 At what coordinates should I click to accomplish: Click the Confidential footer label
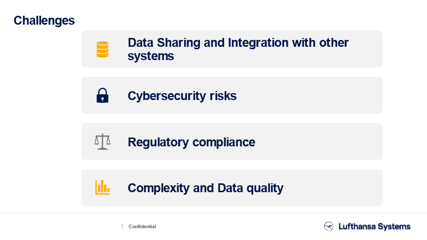[x=143, y=226]
